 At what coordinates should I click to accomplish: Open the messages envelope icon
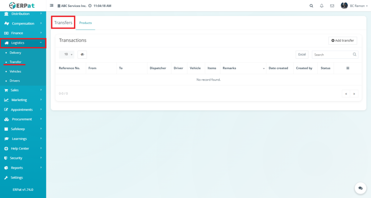[x=332, y=6]
